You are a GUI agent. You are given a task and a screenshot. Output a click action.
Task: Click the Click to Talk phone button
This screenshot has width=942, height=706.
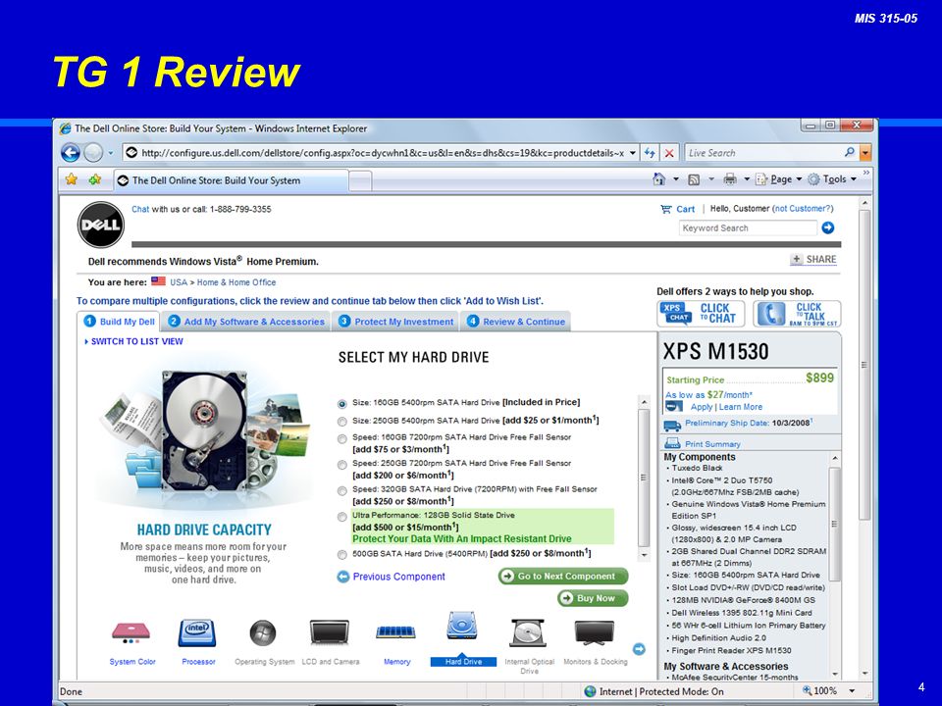click(x=797, y=314)
